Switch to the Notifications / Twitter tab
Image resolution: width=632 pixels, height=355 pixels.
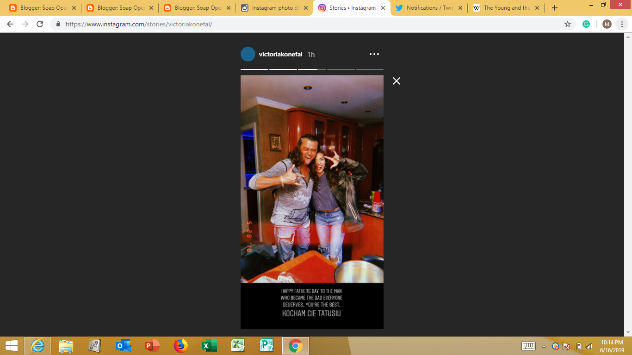(x=428, y=8)
